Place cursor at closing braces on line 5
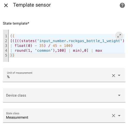 click(x=12, y=55)
